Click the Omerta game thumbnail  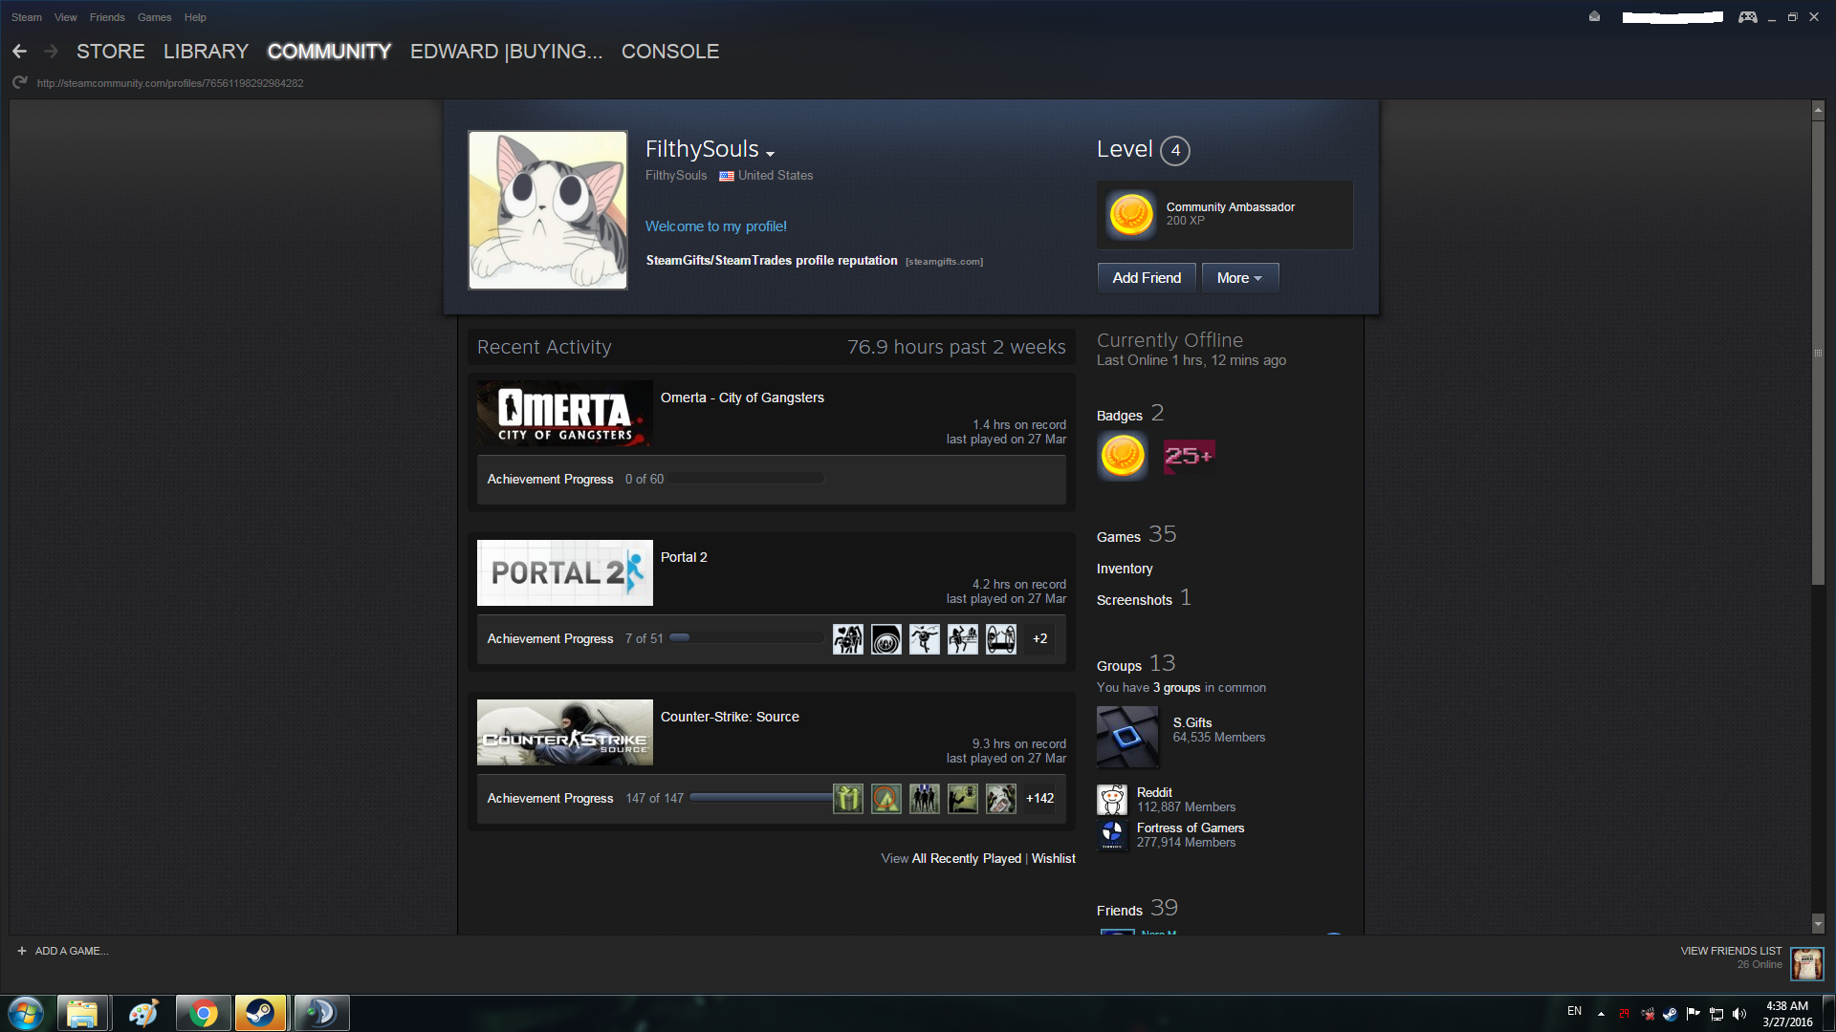(564, 414)
